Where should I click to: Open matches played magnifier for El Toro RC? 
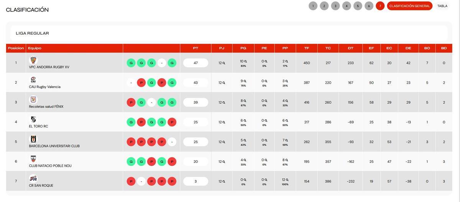[x=224, y=122]
